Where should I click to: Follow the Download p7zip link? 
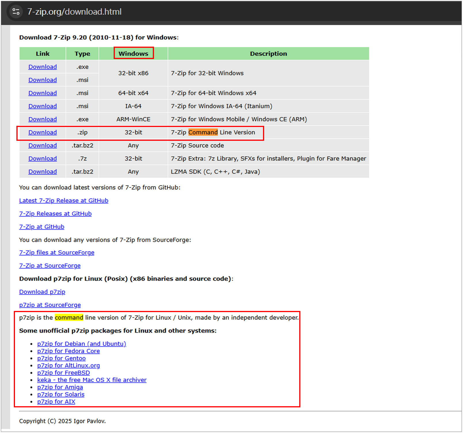click(42, 292)
